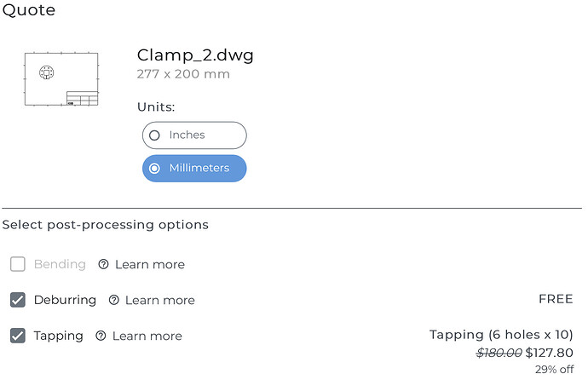Click the discounted $127.80 tapping price
The height and width of the screenshot is (391, 588).
pos(550,353)
